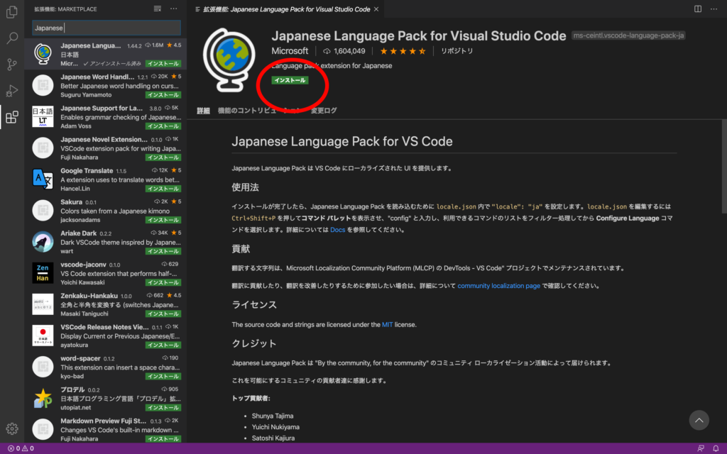Viewport: 727px width, 454px height.
Task: Click the editor vertical scrollbar
Action: [x=723, y=167]
